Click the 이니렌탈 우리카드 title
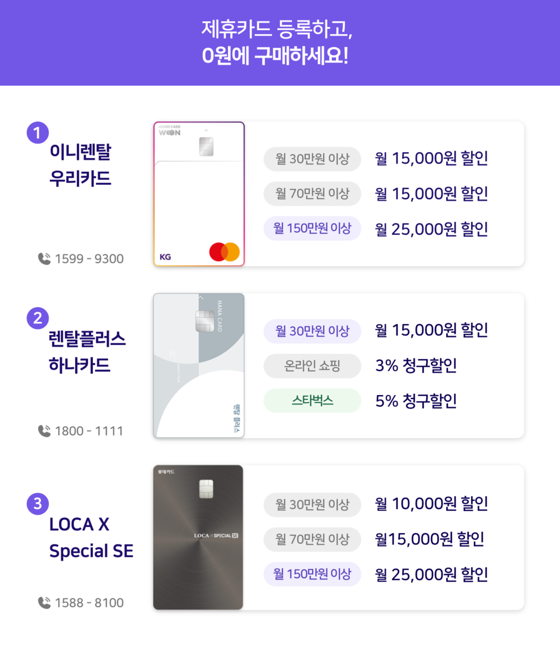The height and width of the screenshot is (653, 560). coord(81,165)
